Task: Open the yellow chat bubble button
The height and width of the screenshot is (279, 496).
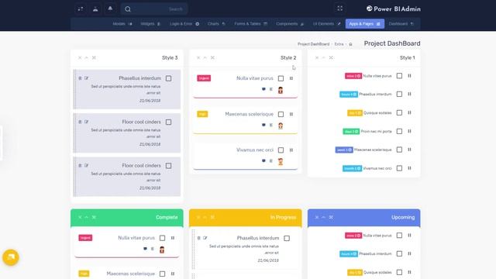Action: pos(11,257)
